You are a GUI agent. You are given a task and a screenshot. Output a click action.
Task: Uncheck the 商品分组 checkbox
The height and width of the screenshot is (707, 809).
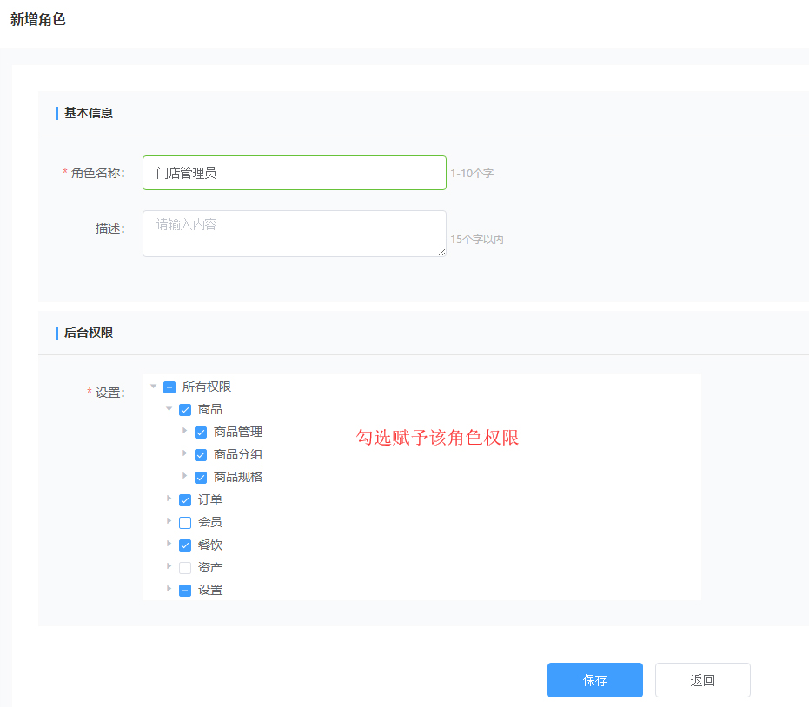(x=201, y=455)
